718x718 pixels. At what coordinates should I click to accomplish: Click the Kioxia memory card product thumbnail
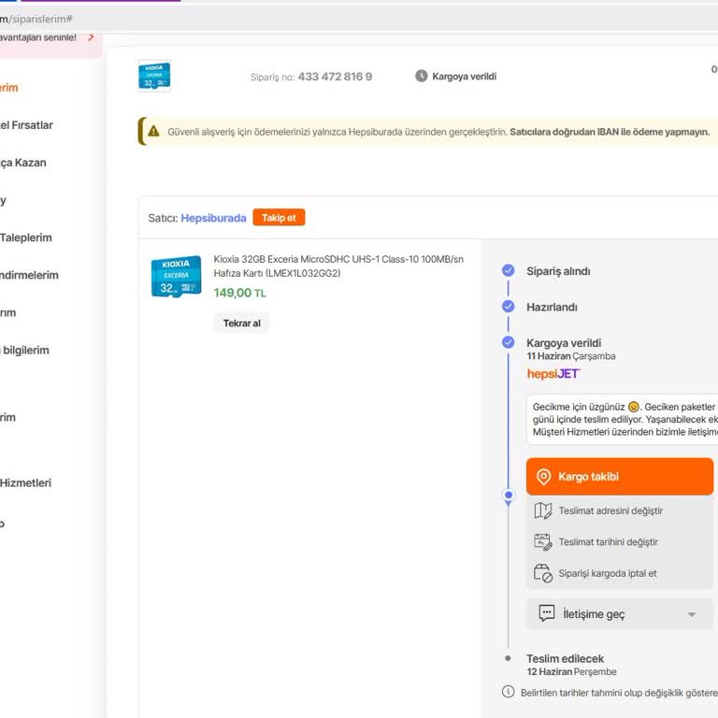[x=176, y=277]
